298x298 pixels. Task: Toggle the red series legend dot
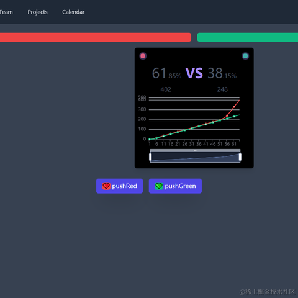pos(143,56)
